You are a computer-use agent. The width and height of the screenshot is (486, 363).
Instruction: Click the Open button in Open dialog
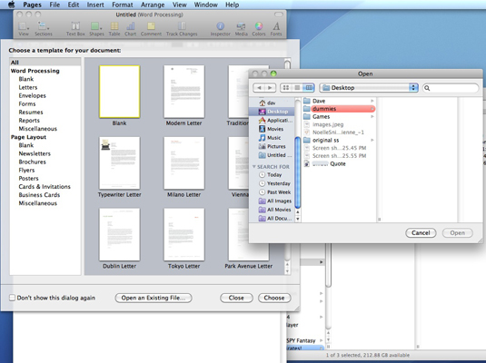[x=458, y=233]
